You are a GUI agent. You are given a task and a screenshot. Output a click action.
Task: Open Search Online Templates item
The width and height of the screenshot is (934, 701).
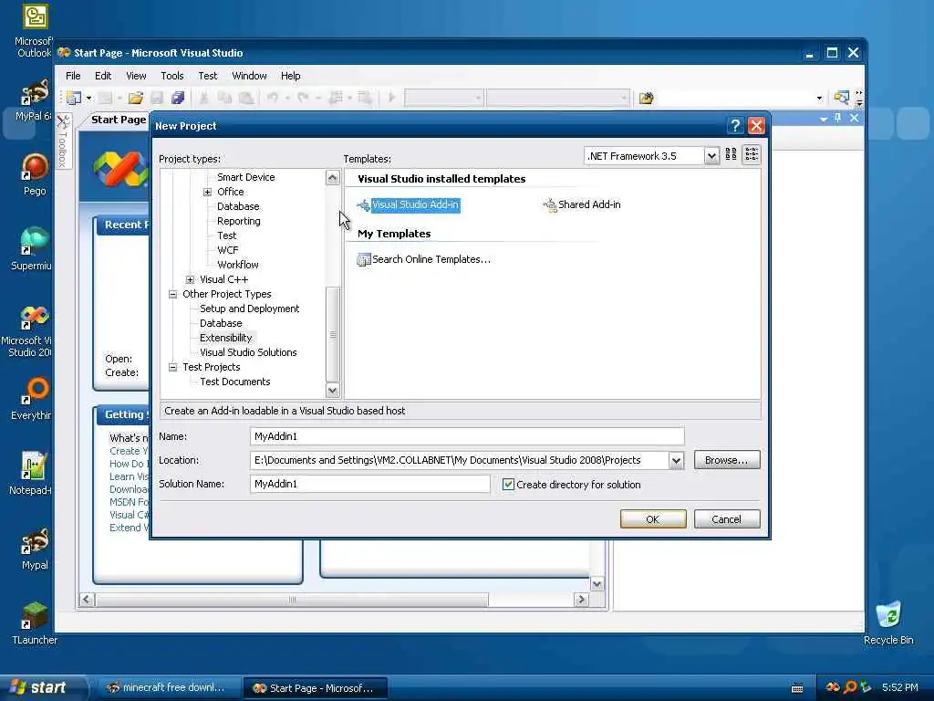[423, 259]
